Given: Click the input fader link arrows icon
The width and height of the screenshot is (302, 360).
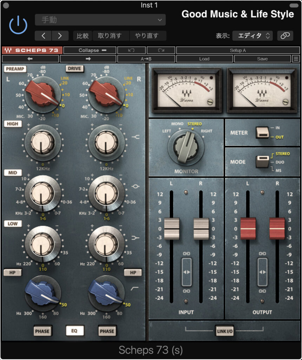Looking at the screenshot, I should point(187,272).
